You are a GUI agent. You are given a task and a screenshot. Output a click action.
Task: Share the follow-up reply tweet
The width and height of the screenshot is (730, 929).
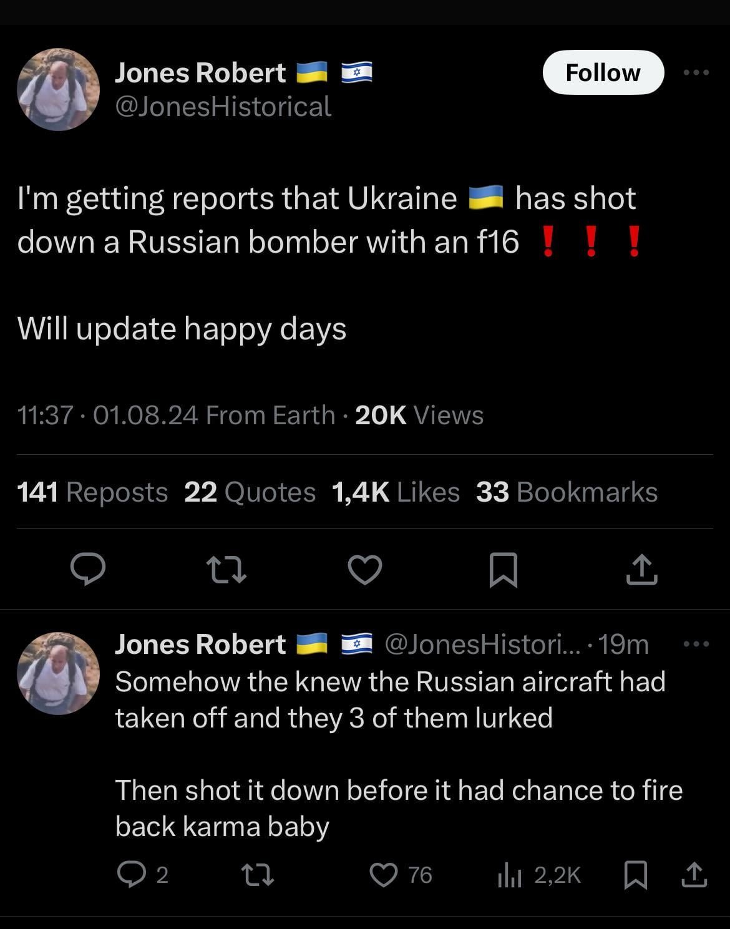694,875
